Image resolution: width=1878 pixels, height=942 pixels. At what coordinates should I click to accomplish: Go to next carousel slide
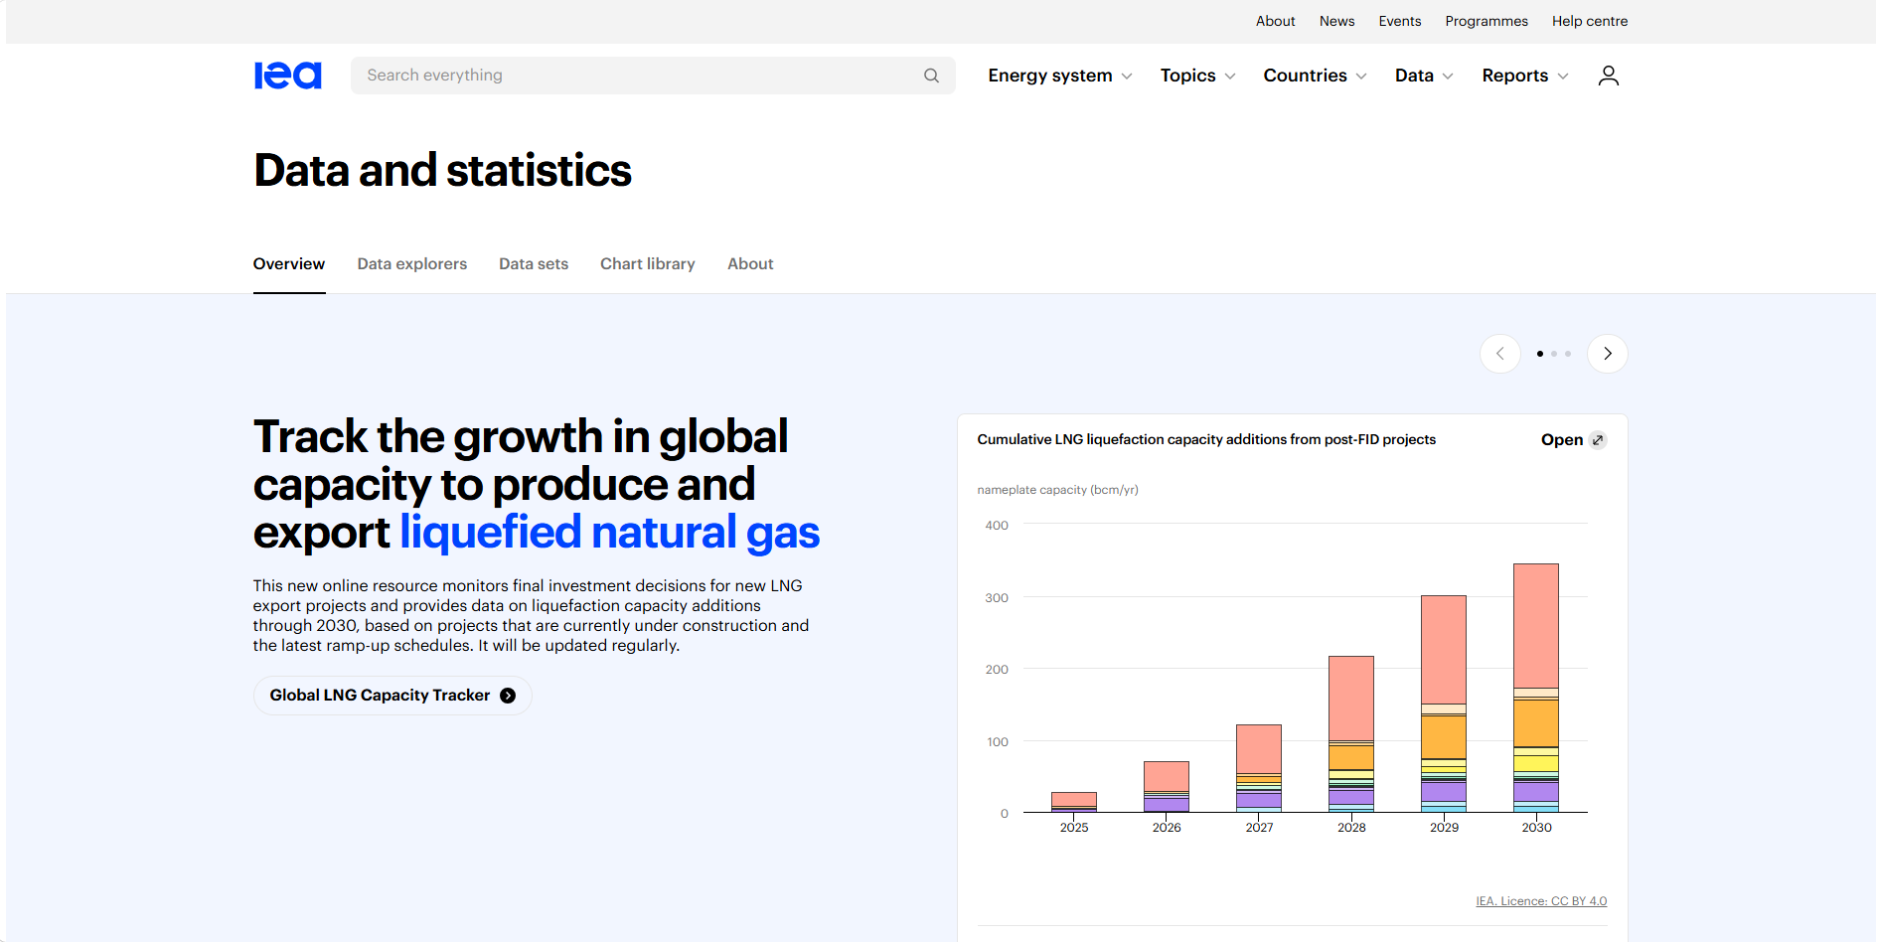tap(1608, 354)
